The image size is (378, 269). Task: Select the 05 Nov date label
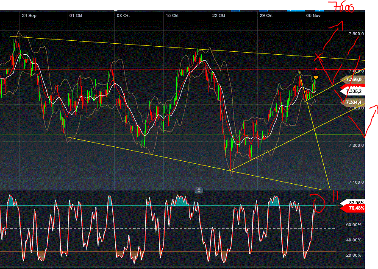[x=313, y=15]
